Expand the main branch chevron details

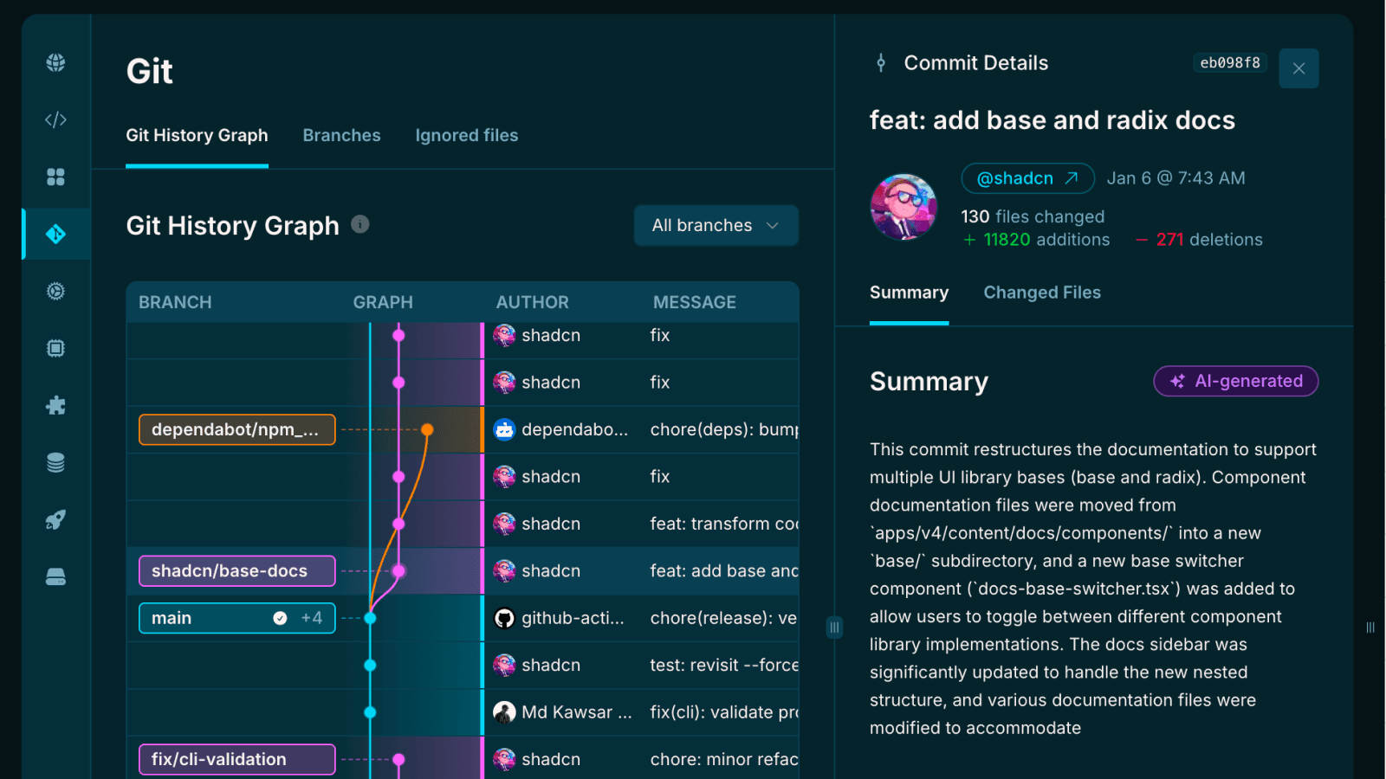314,618
